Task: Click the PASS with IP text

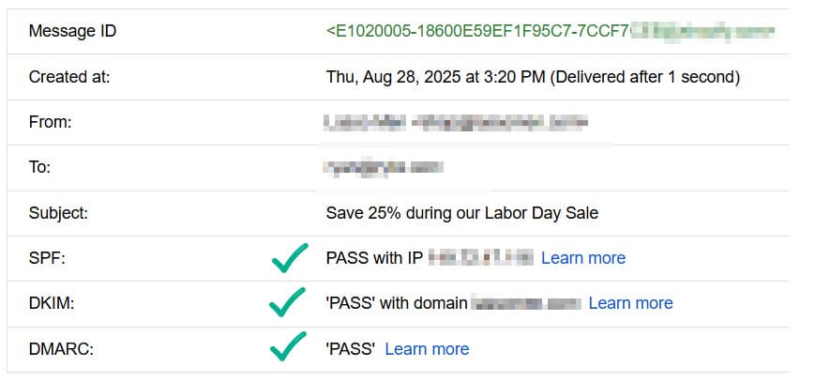Action: [374, 257]
